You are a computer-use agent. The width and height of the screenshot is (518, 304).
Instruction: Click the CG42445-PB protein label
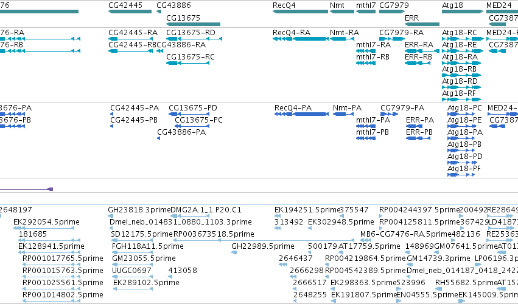tap(134, 120)
